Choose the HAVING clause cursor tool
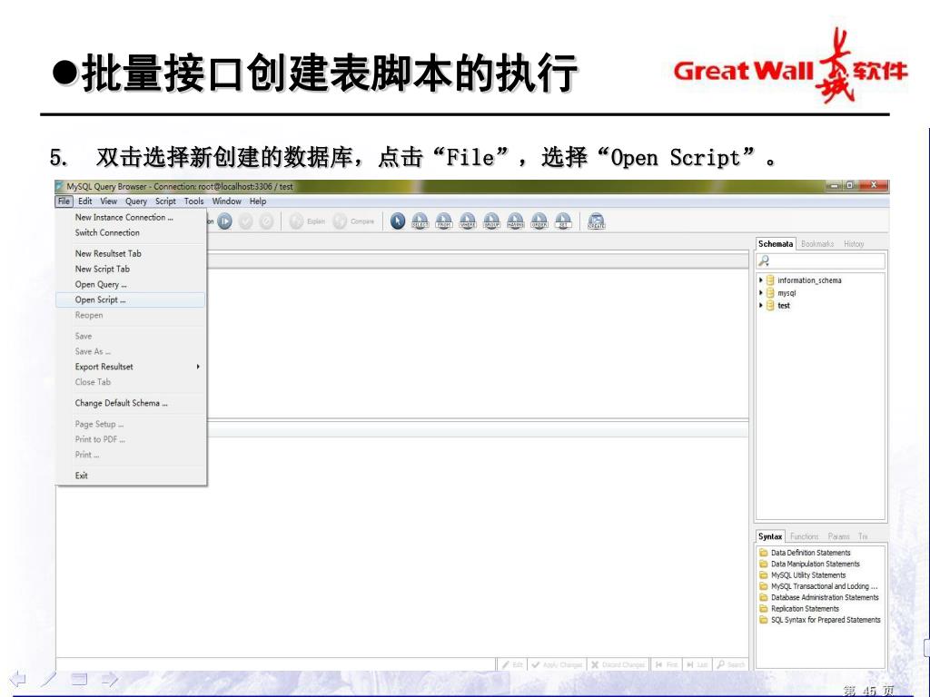This screenshot has height=697, width=930. 516,221
